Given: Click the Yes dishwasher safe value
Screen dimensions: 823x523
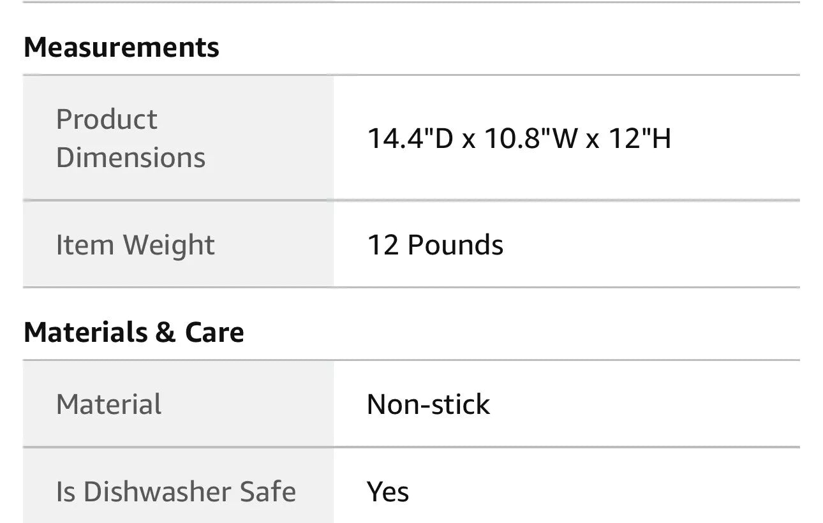Looking at the screenshot, I should (x=388, y=492).
